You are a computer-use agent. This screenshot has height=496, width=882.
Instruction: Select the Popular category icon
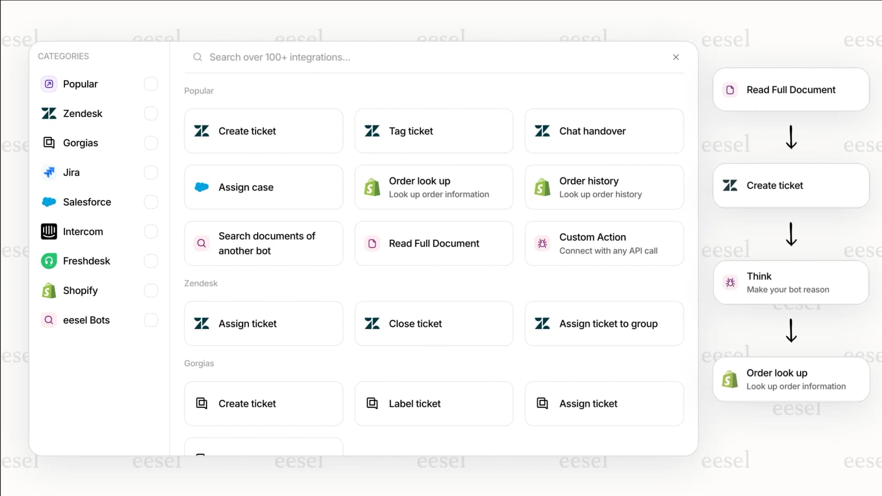(x=49, y=84)
